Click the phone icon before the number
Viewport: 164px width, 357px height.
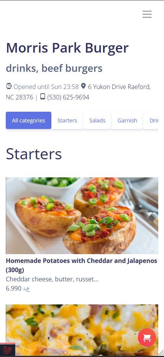click(x=43, y=97)
